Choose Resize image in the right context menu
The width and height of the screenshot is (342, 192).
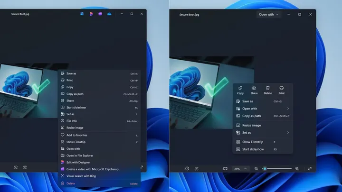(263, 125)
